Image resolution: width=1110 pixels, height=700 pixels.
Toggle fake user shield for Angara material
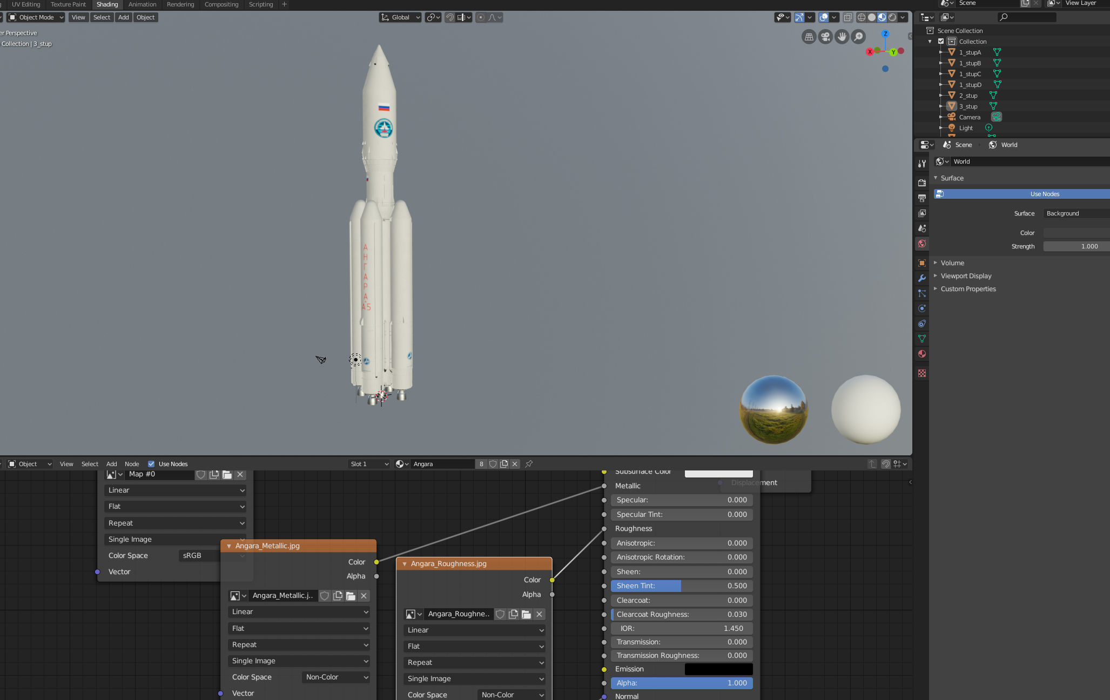click(x=493, y=464)
